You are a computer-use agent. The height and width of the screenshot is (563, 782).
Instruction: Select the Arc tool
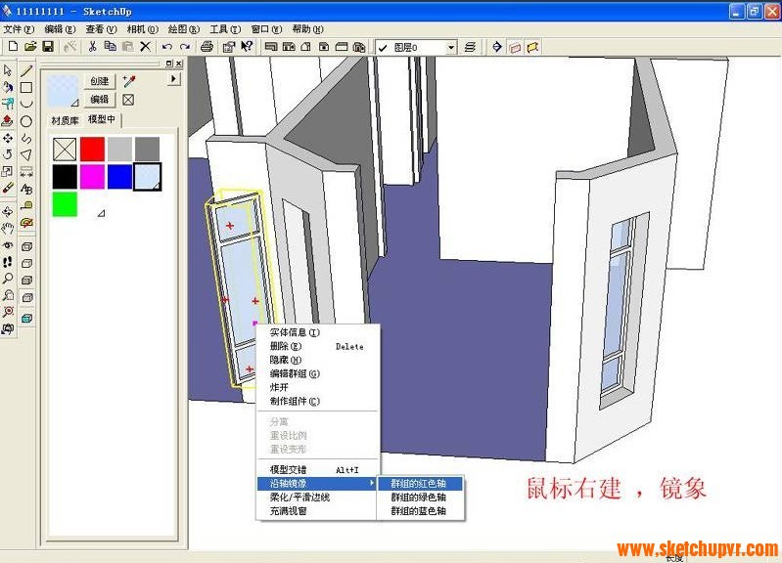point(26,104)
